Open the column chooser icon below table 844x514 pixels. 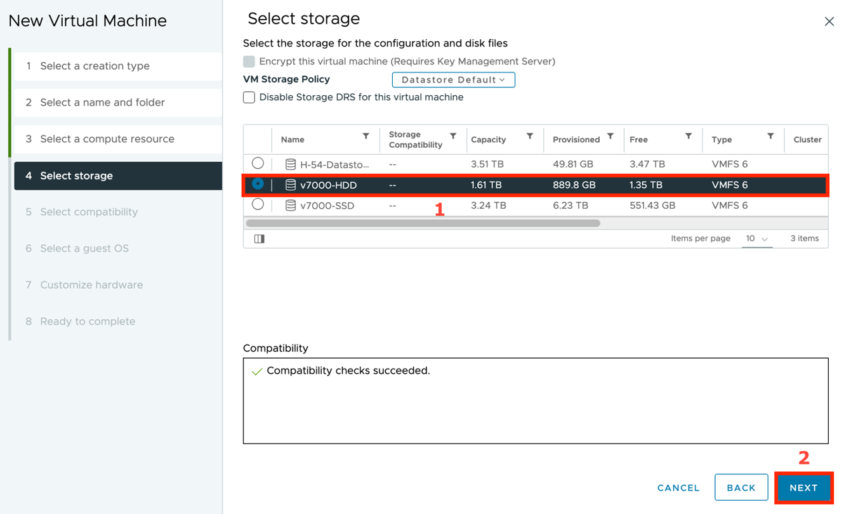tap(259, 239)
